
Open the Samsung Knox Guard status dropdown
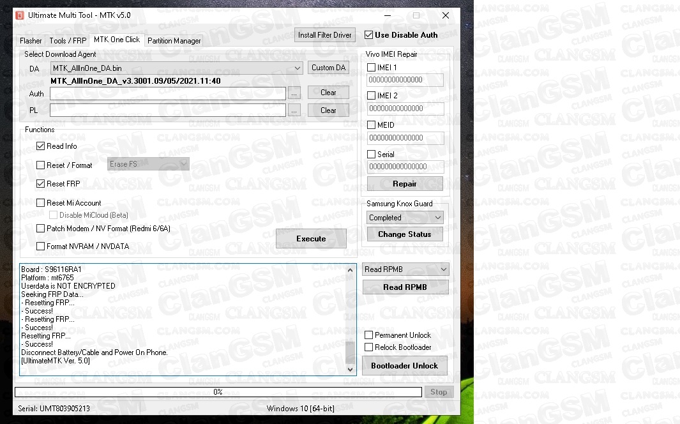405,218
